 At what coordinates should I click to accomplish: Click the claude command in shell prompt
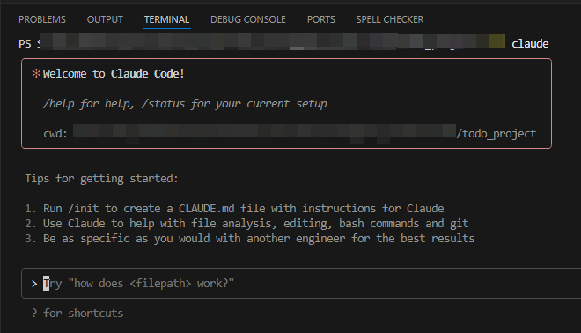click(530, 44)
